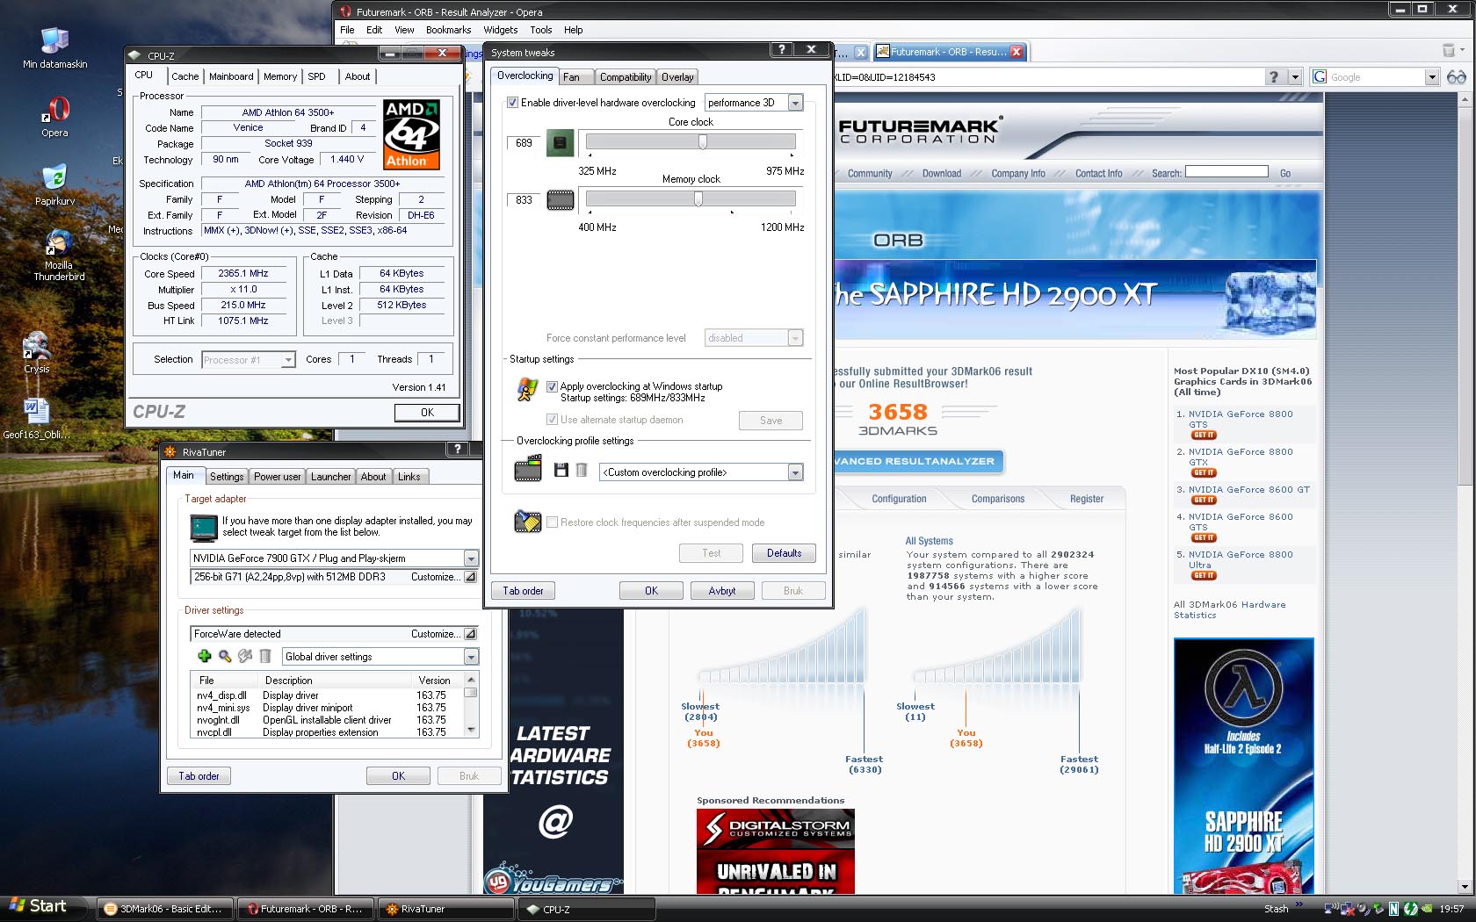Screen dimensions: 1476x922
Task: Open All 3DMark06 Hardware Statistics link
Action: pyautogui.click(x=1229, y=609)
